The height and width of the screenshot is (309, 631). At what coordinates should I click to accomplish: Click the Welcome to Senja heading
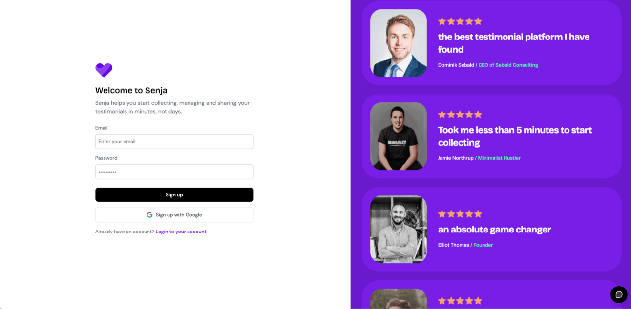[x=131, y=90]
